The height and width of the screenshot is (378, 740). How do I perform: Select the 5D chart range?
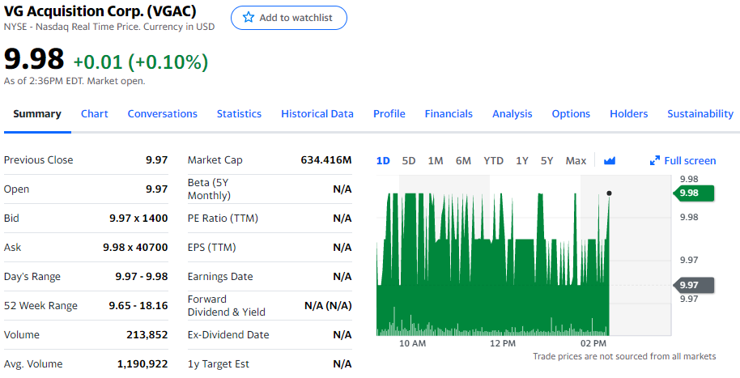click(x=409, y=161)
